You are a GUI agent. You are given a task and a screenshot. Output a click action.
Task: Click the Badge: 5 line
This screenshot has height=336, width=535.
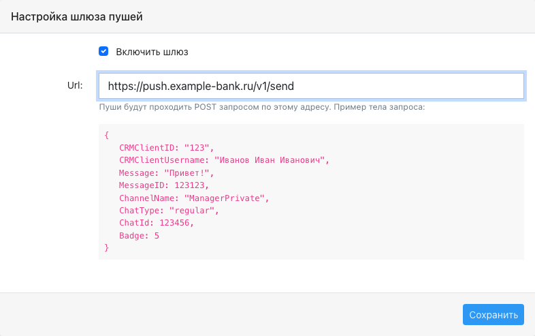139,236
